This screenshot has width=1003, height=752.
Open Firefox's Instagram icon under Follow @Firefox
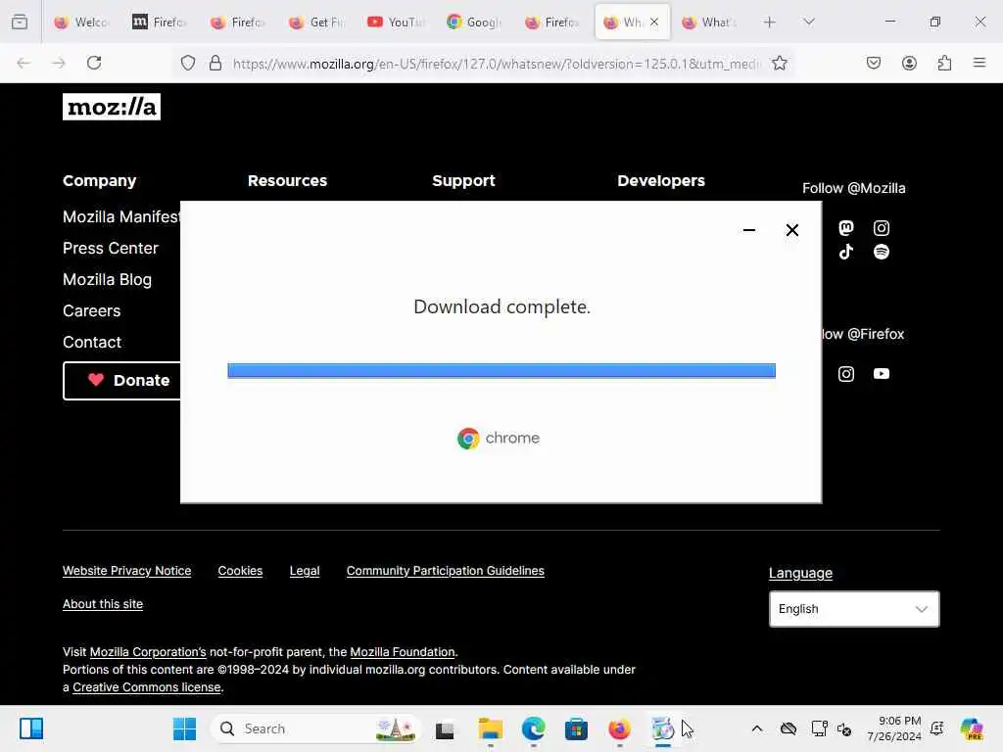pyautogui.click(x=846, y=373)
